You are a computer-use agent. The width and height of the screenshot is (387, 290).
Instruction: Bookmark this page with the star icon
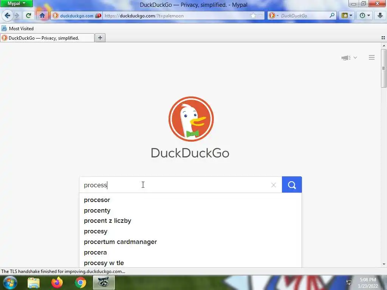coord(253,16)
